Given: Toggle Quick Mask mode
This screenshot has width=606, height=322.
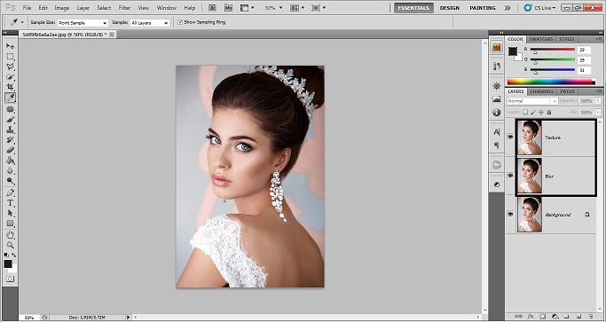Looking at the screenshot, I should (x=10, y=279).
